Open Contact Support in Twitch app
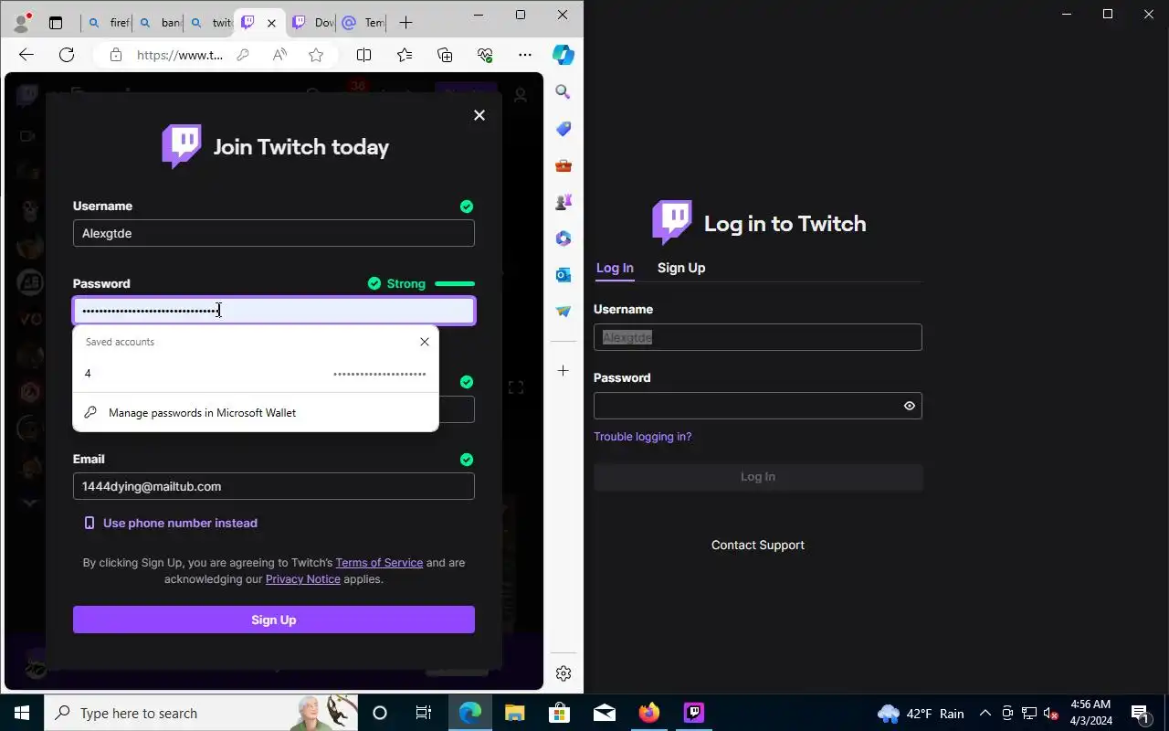Viewport: 1169px width, 731px height. (758, 546)
